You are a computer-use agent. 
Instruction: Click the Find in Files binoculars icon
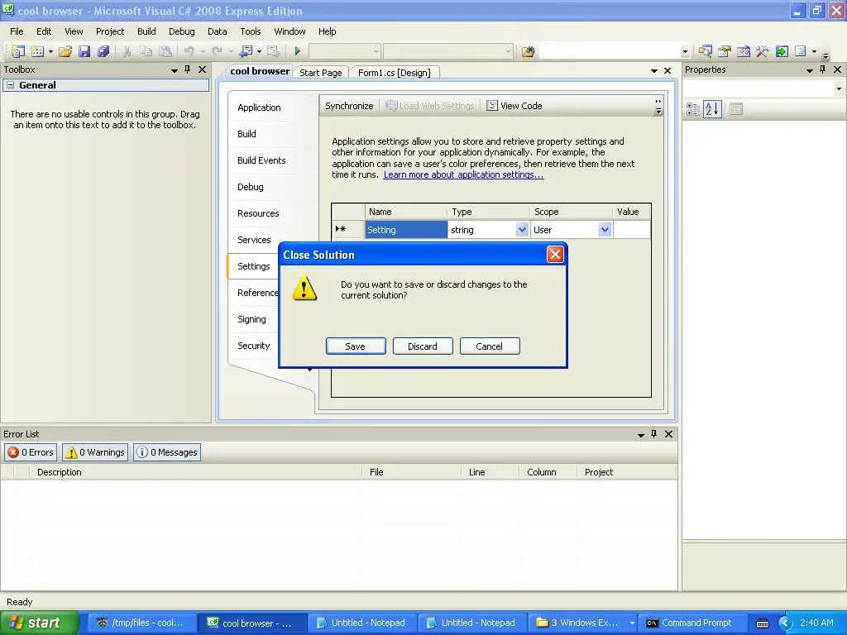(x=529, y=51)
